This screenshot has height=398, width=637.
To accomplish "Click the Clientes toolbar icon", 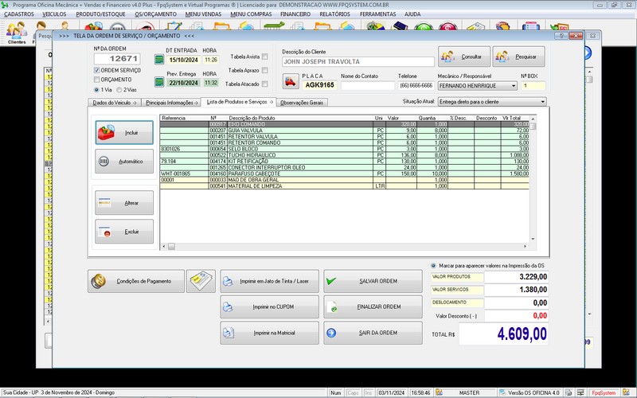I will click(16, 32).
